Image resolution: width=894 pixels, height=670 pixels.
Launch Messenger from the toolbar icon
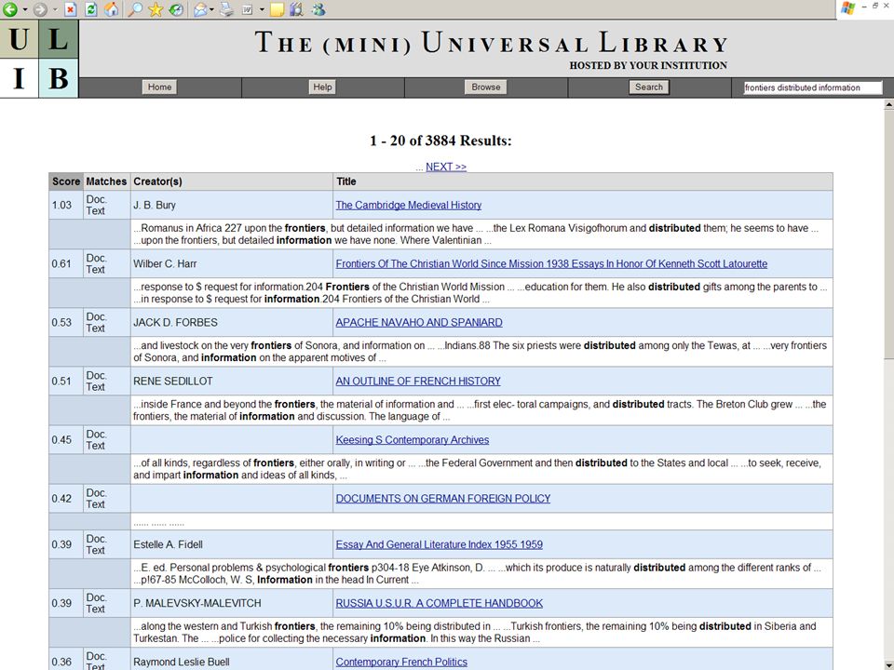pos(318,8)
